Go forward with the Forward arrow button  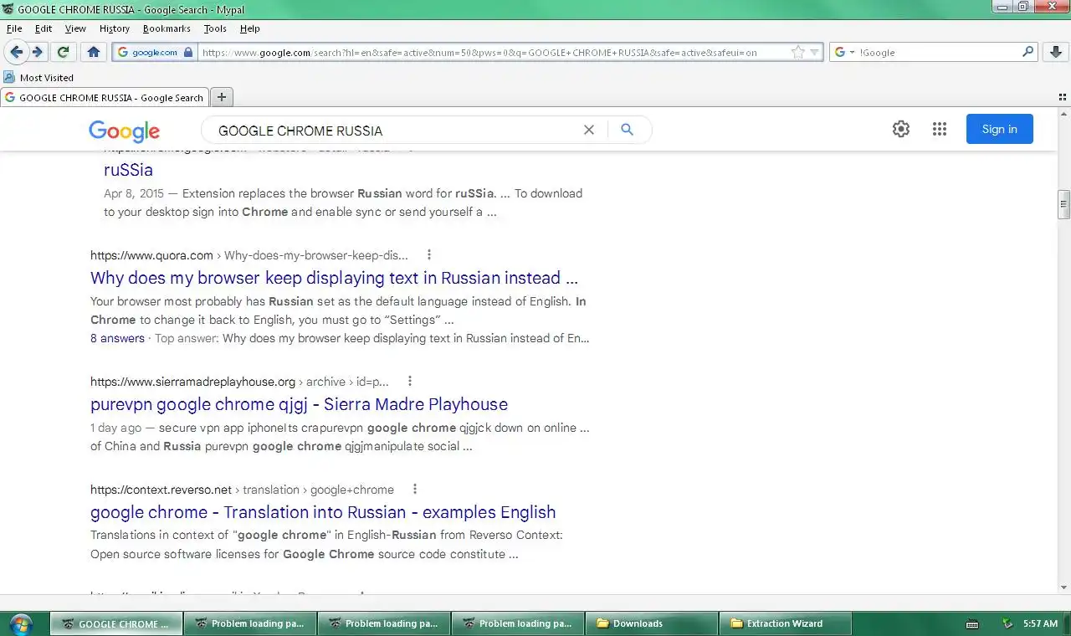[x=37, y=52]
